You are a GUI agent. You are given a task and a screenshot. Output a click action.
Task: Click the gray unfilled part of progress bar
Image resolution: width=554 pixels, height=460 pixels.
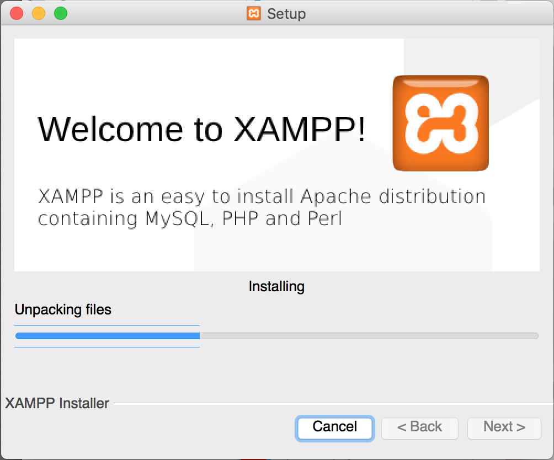point(369,335)
